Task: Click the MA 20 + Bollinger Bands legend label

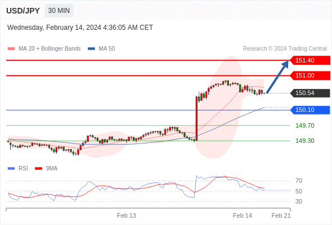Action: (x=50, y=49)
